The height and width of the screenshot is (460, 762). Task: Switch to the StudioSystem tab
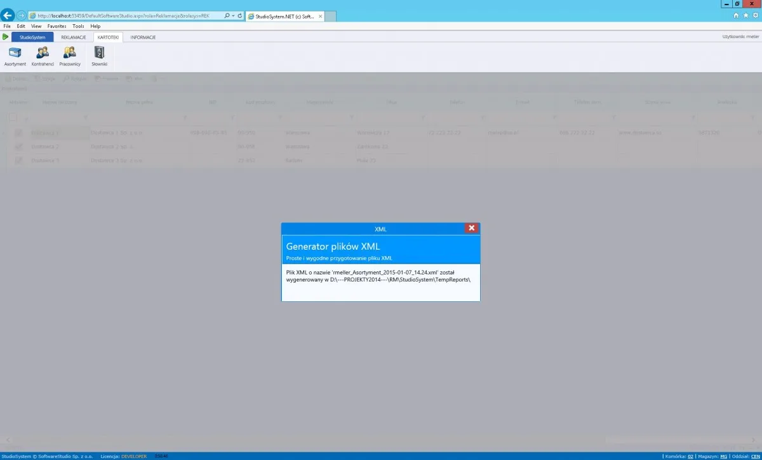pos(32,37)
